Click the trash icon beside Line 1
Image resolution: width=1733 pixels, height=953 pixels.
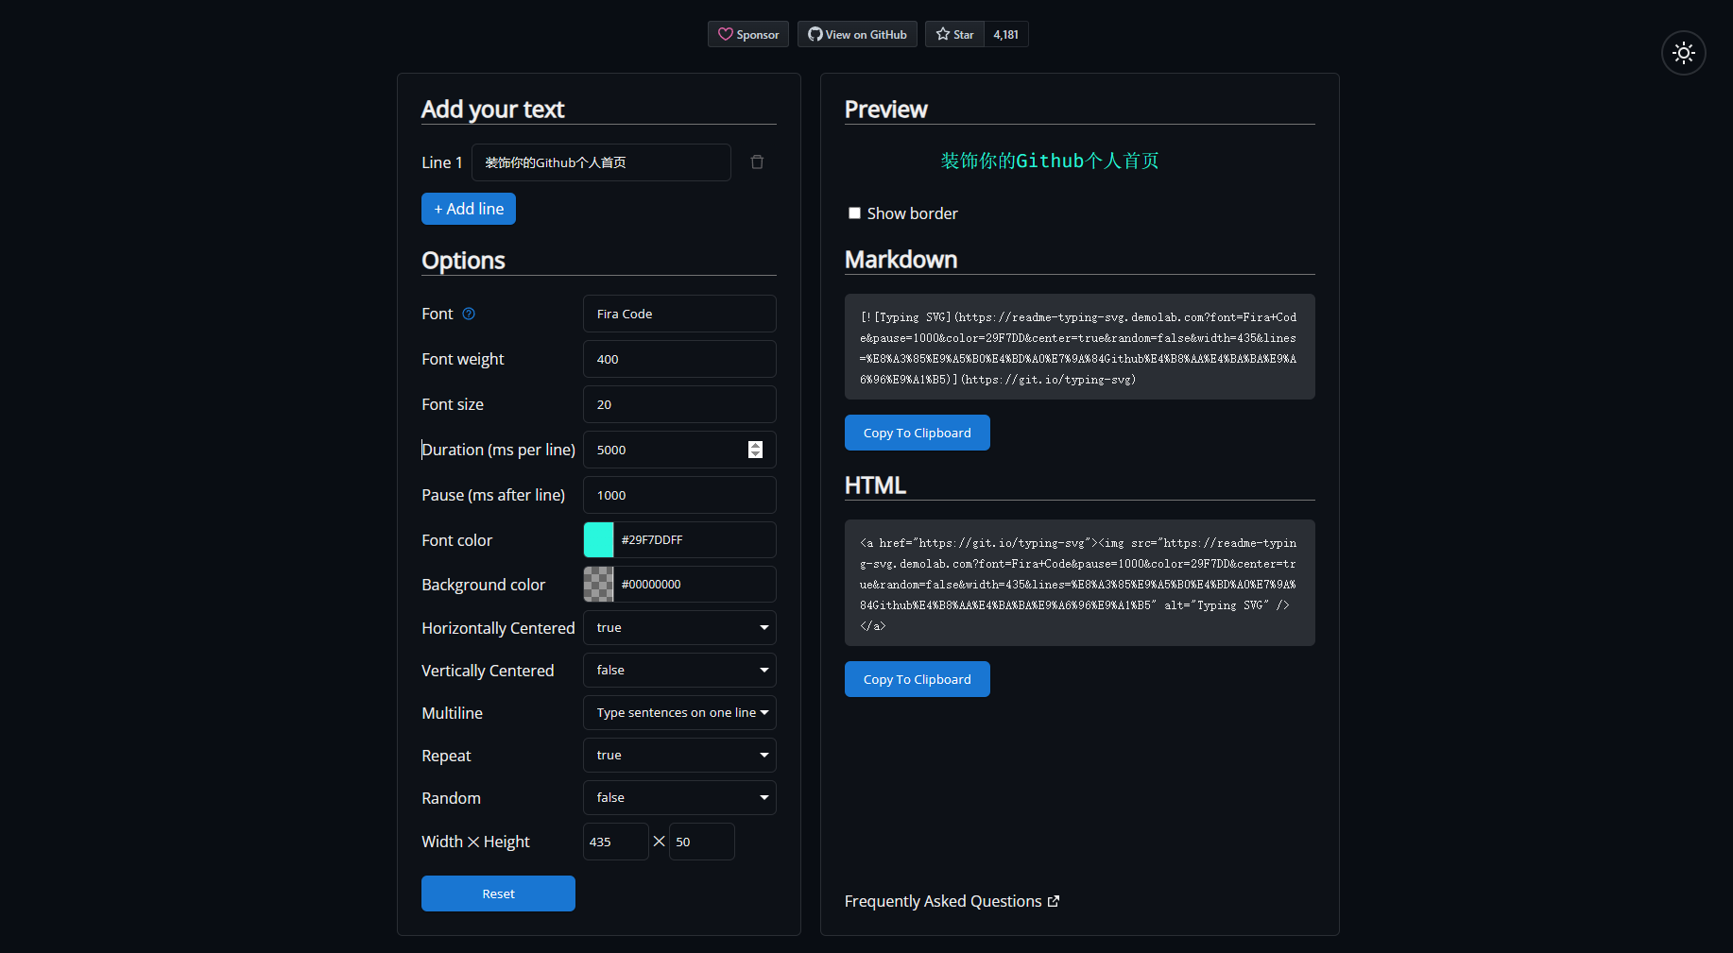tap(757, 162)
